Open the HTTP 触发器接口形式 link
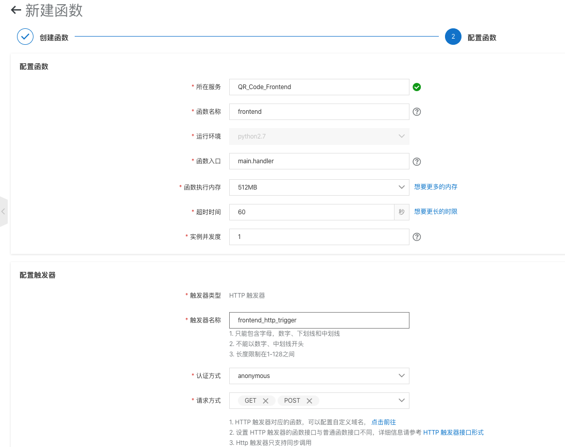The width and height of the screenshot is (565, 447). (x=453, y=433)
